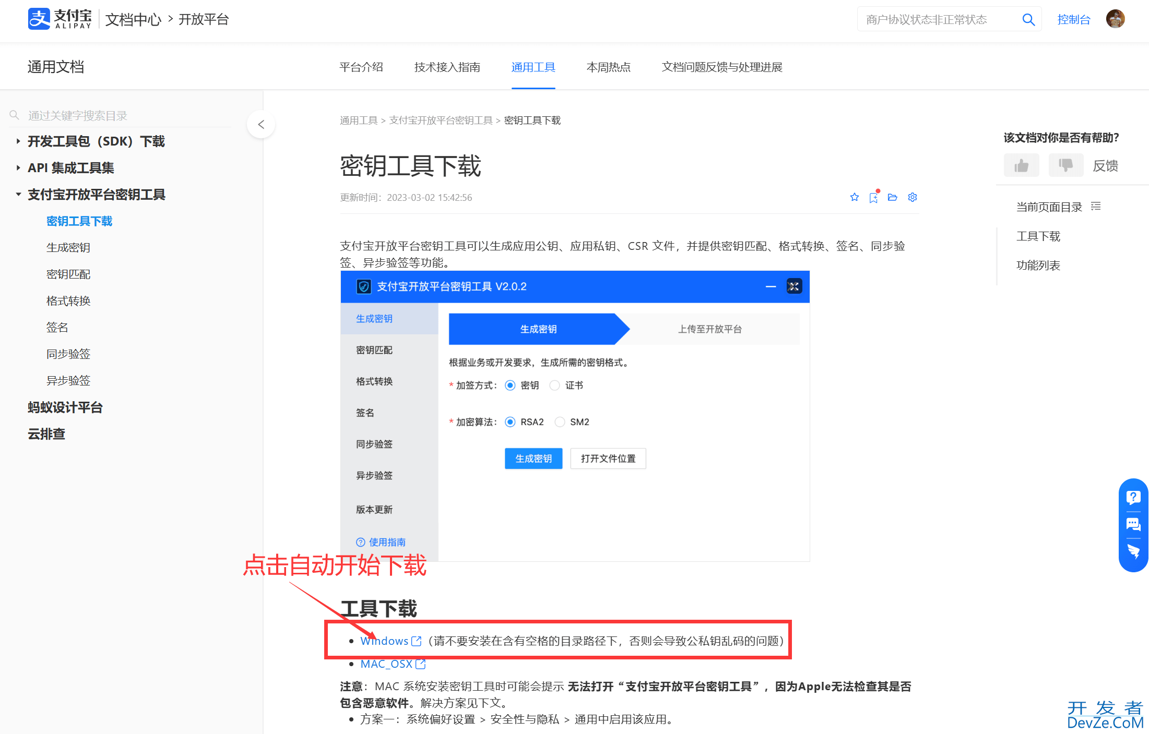Screen dimensions: 1149x734
Task: Open the folder icon beside the title
Action: click(x=893, y=197)
